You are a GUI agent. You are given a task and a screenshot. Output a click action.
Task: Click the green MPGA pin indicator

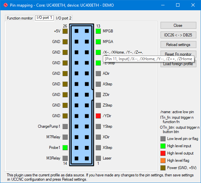98,42
